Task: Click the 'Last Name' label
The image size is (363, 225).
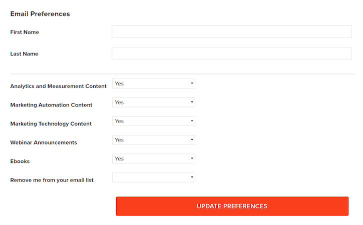Action: pyautogui.click(x=24, y=53)
